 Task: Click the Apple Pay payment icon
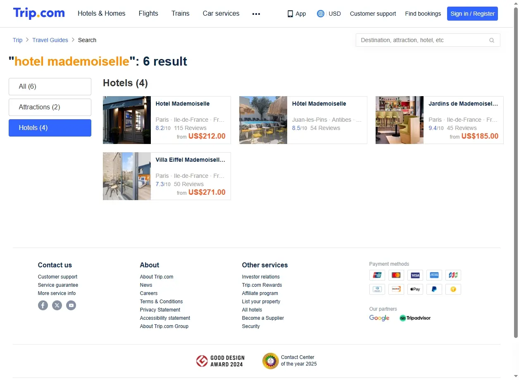[415, 289]
